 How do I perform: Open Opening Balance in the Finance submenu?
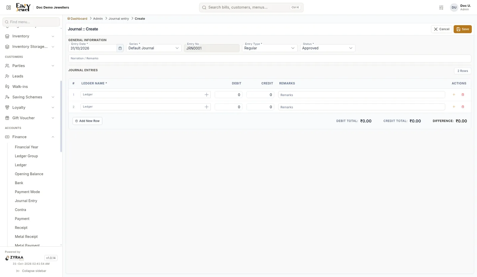[x=29, y=174]
